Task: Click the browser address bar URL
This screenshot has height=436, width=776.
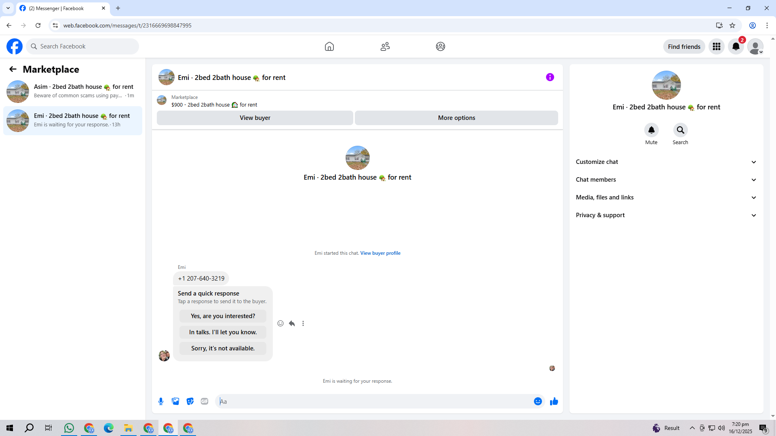Action: coord(127,25)
